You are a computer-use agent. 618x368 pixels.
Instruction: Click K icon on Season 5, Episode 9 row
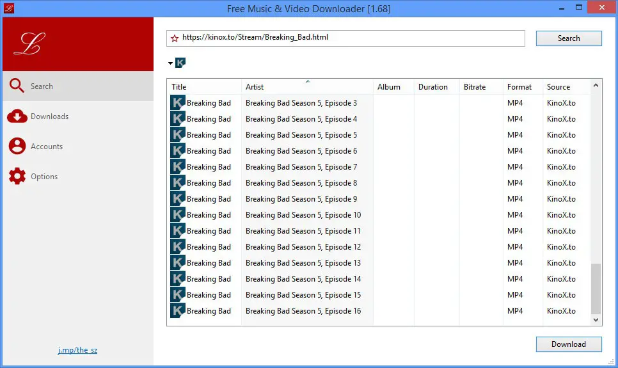pos(178,198)
